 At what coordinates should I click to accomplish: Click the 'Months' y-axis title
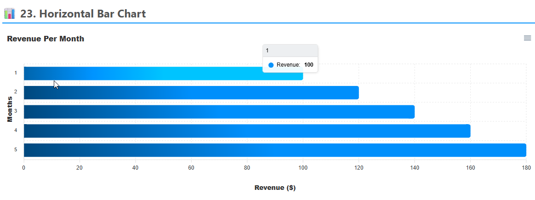pyautogui.click(x=10, y=109)
